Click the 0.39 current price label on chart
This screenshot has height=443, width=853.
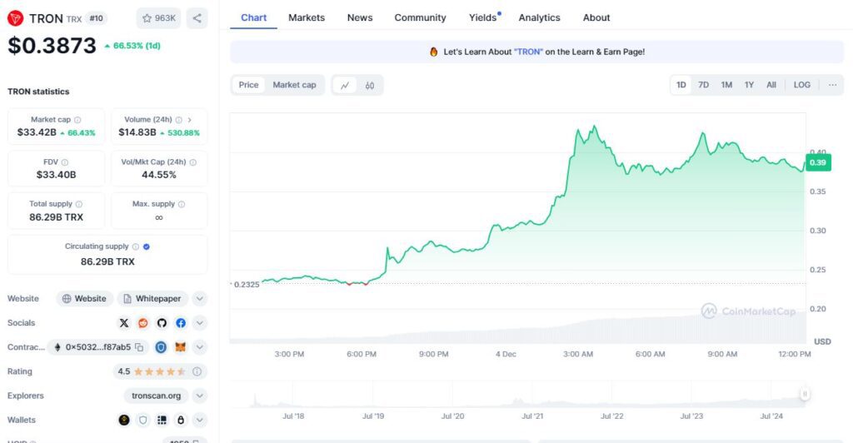818,162
